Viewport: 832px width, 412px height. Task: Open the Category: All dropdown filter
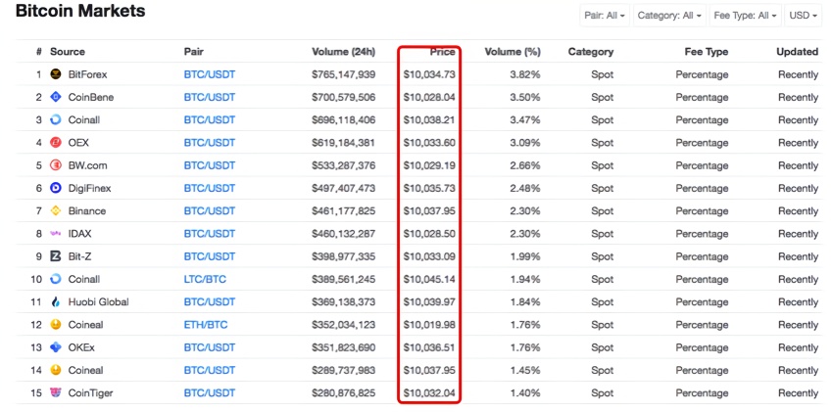pos(668,16)
